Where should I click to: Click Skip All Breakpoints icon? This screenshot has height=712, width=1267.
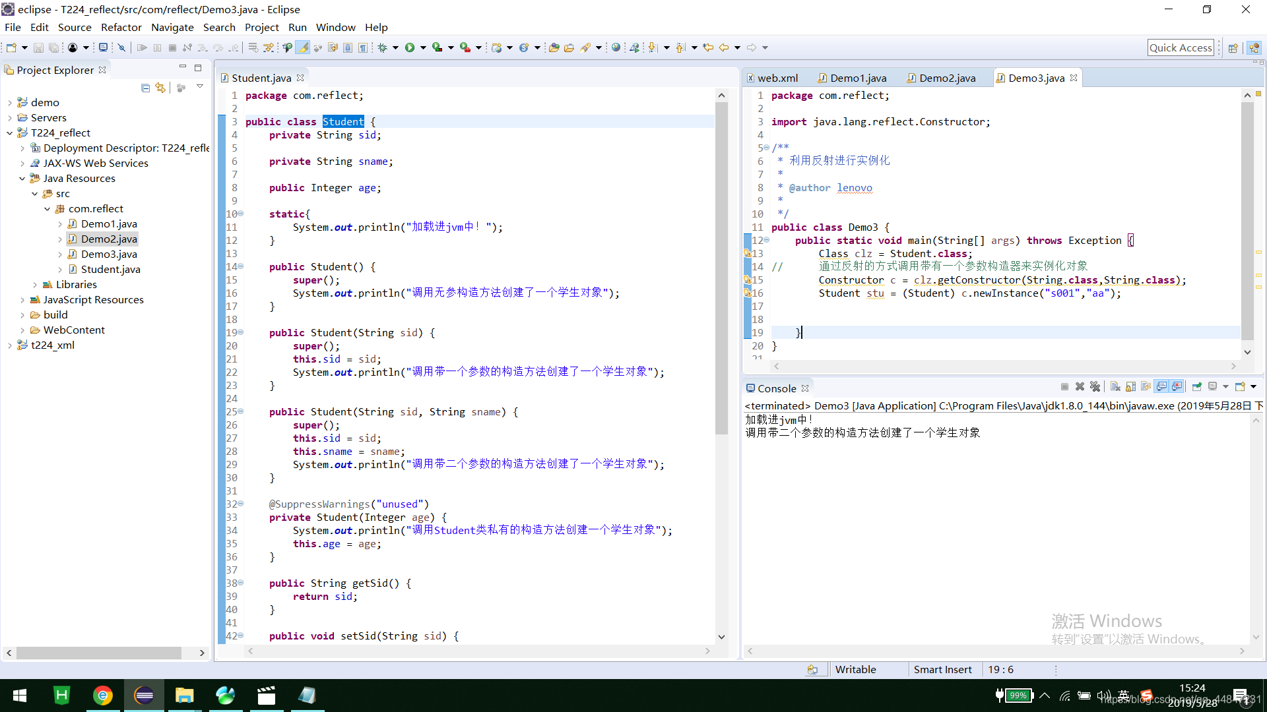pos(121,47)
